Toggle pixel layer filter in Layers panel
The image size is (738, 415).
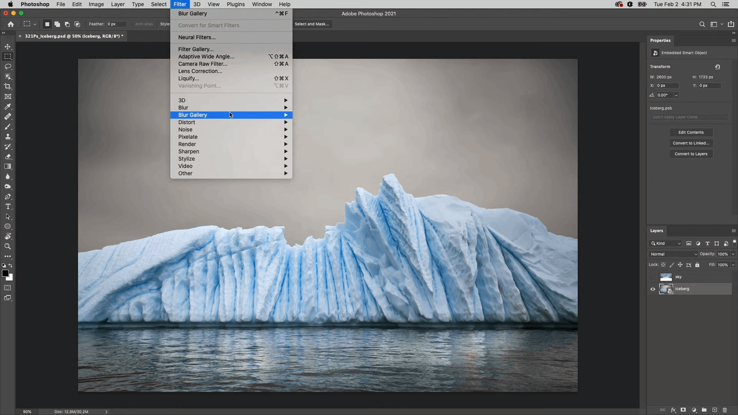[689, 243]
